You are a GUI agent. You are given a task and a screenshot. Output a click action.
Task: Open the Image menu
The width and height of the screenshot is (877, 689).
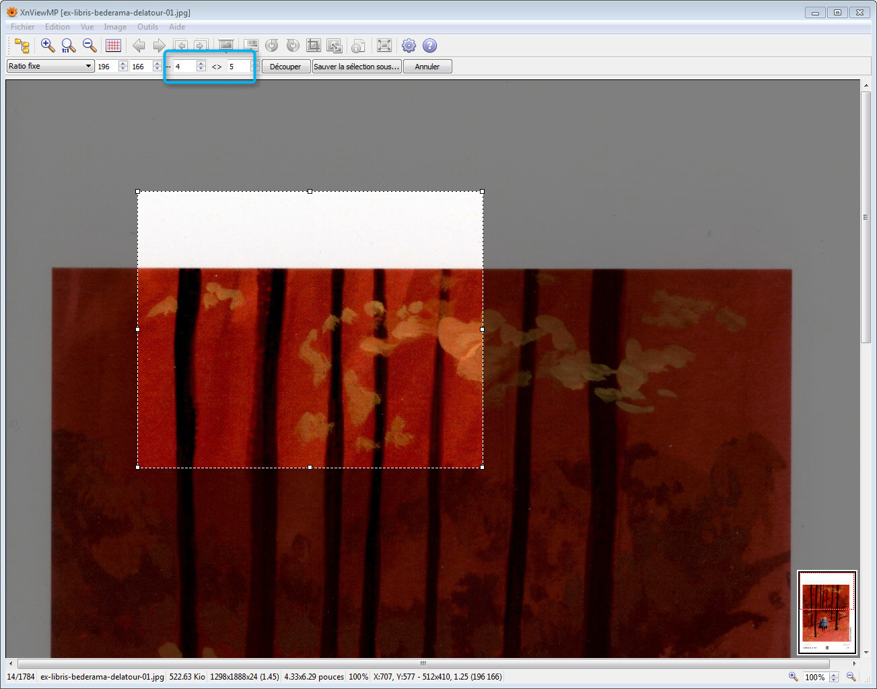point(115,27)
